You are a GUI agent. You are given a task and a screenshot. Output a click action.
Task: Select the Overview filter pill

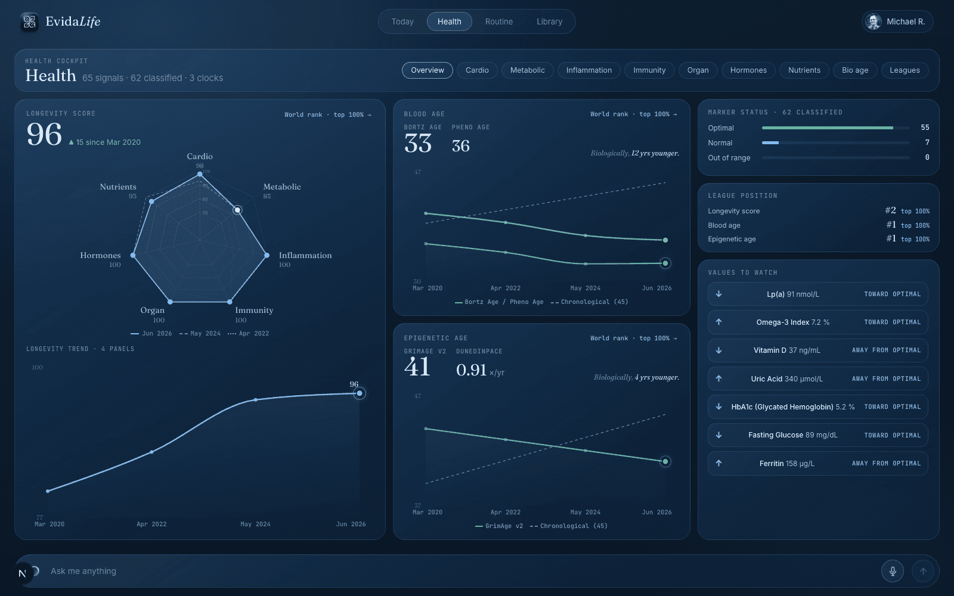point(428,70)
